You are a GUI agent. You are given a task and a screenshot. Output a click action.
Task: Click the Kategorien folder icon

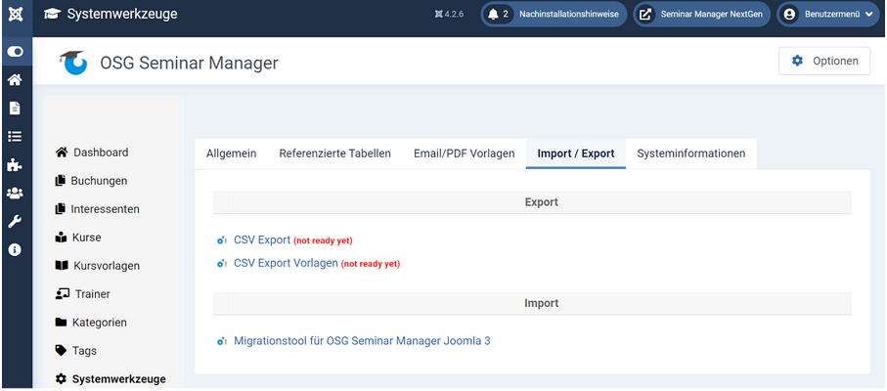pos(61,322)
